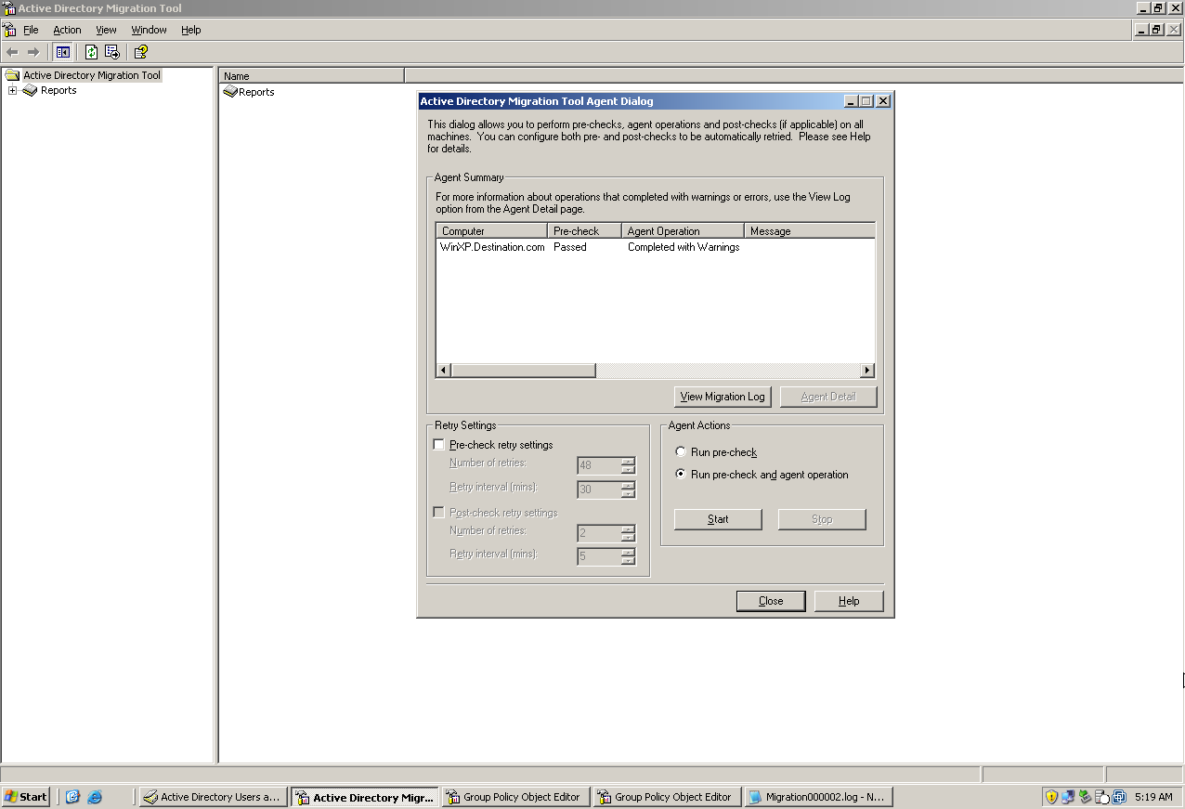This screenshot has height=809, width=1185.
Task: Launch Internet Explorer from quick launch
Action: click(x=94, y=797)
